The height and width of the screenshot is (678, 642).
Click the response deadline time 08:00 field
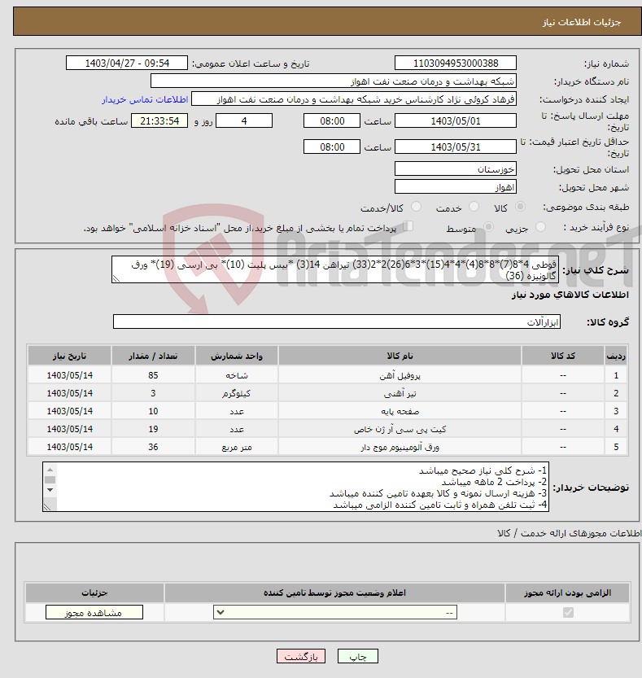point(332,120)
